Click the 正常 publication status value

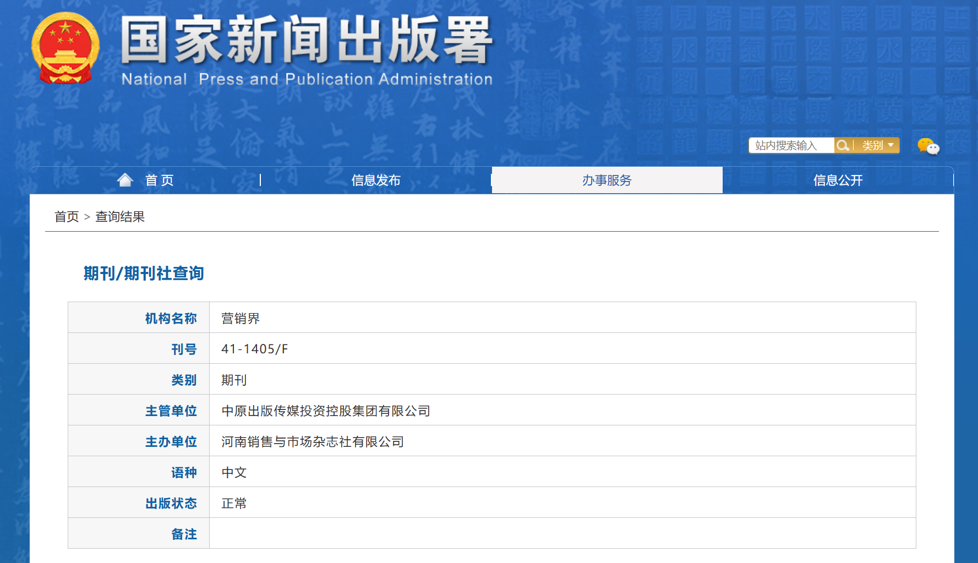234,503
